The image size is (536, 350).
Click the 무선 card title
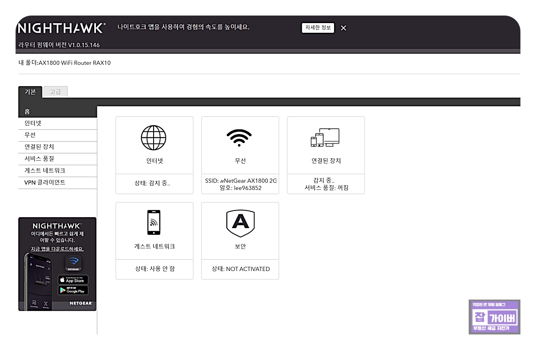[240, 161]
